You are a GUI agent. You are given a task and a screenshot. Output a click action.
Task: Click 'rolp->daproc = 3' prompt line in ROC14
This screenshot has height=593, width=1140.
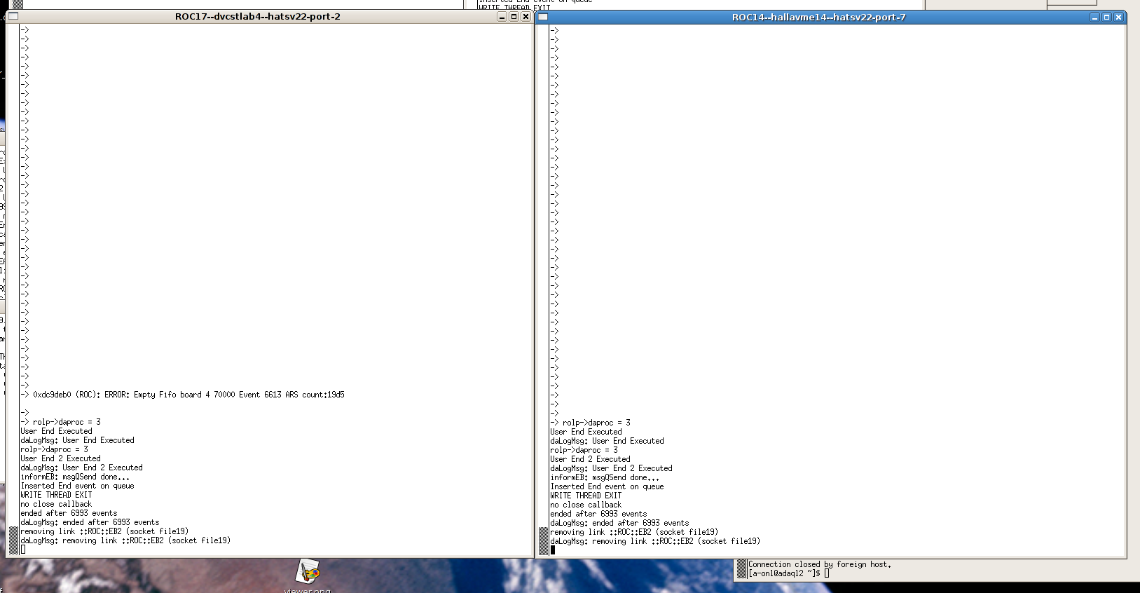[x=590, y=423]
